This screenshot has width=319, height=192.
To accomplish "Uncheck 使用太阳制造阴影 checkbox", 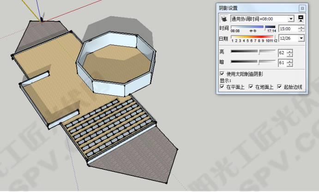I will click(x=222, y=74).
